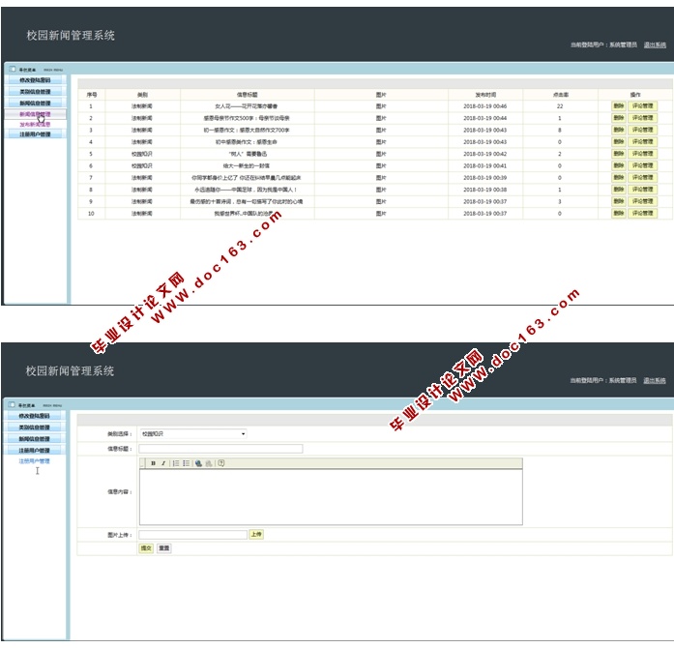Viewport: 674px width, 648px height.
Task: Click date cell 2018-03-19 00:42
Action: pos(485,154)
